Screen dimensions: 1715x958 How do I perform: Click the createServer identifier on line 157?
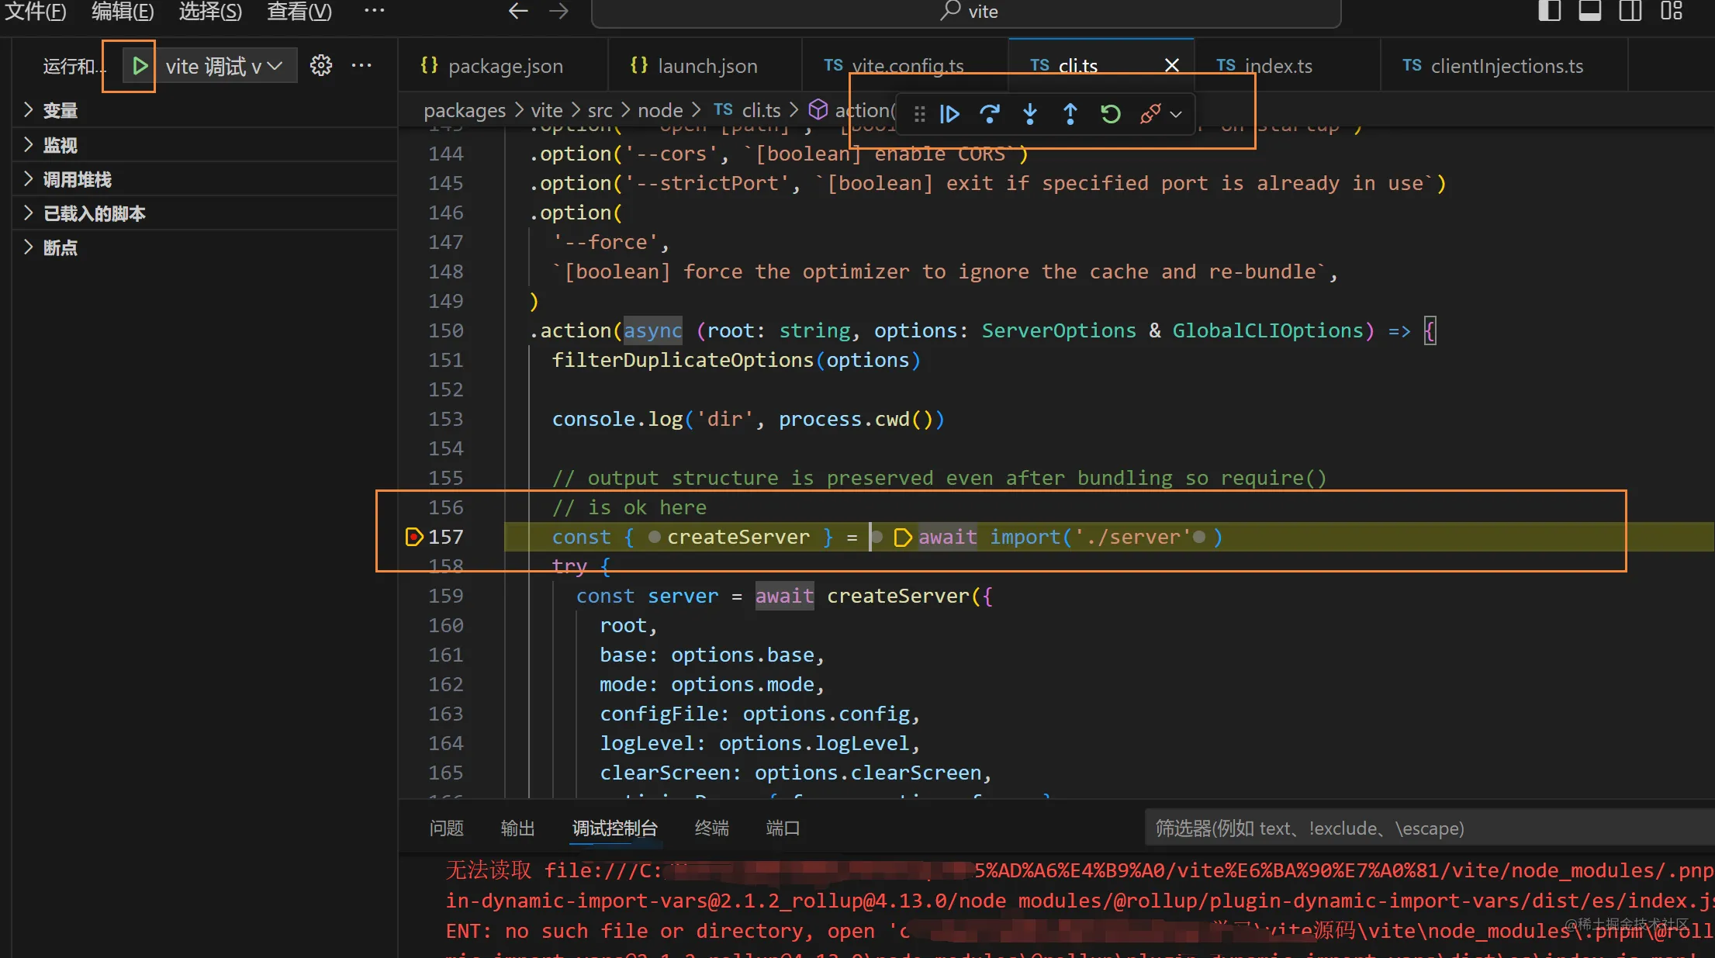(738, 537)
